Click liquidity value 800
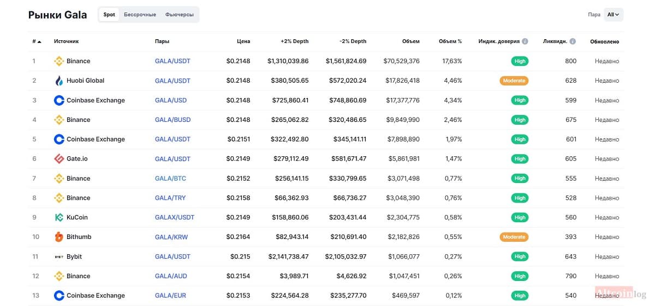This screenshot has width=655, height=306. pos(571,61)
